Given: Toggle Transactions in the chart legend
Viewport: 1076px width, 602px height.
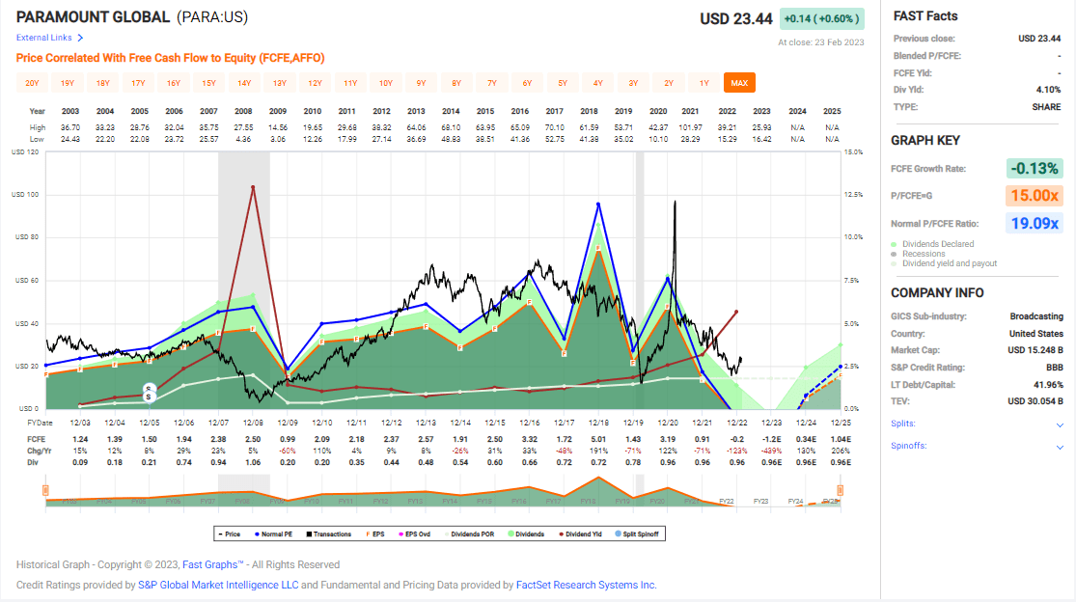Looking at the screenshot, I should [329, 534].
